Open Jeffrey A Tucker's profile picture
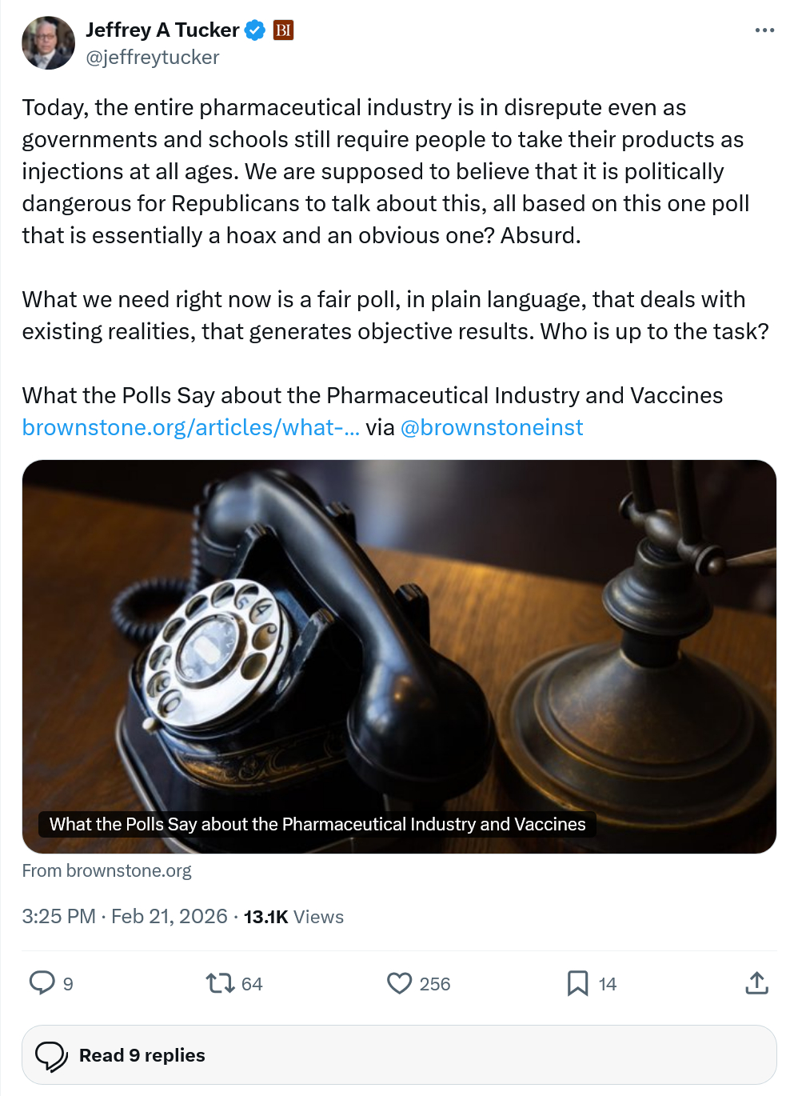 click(48, 43)
